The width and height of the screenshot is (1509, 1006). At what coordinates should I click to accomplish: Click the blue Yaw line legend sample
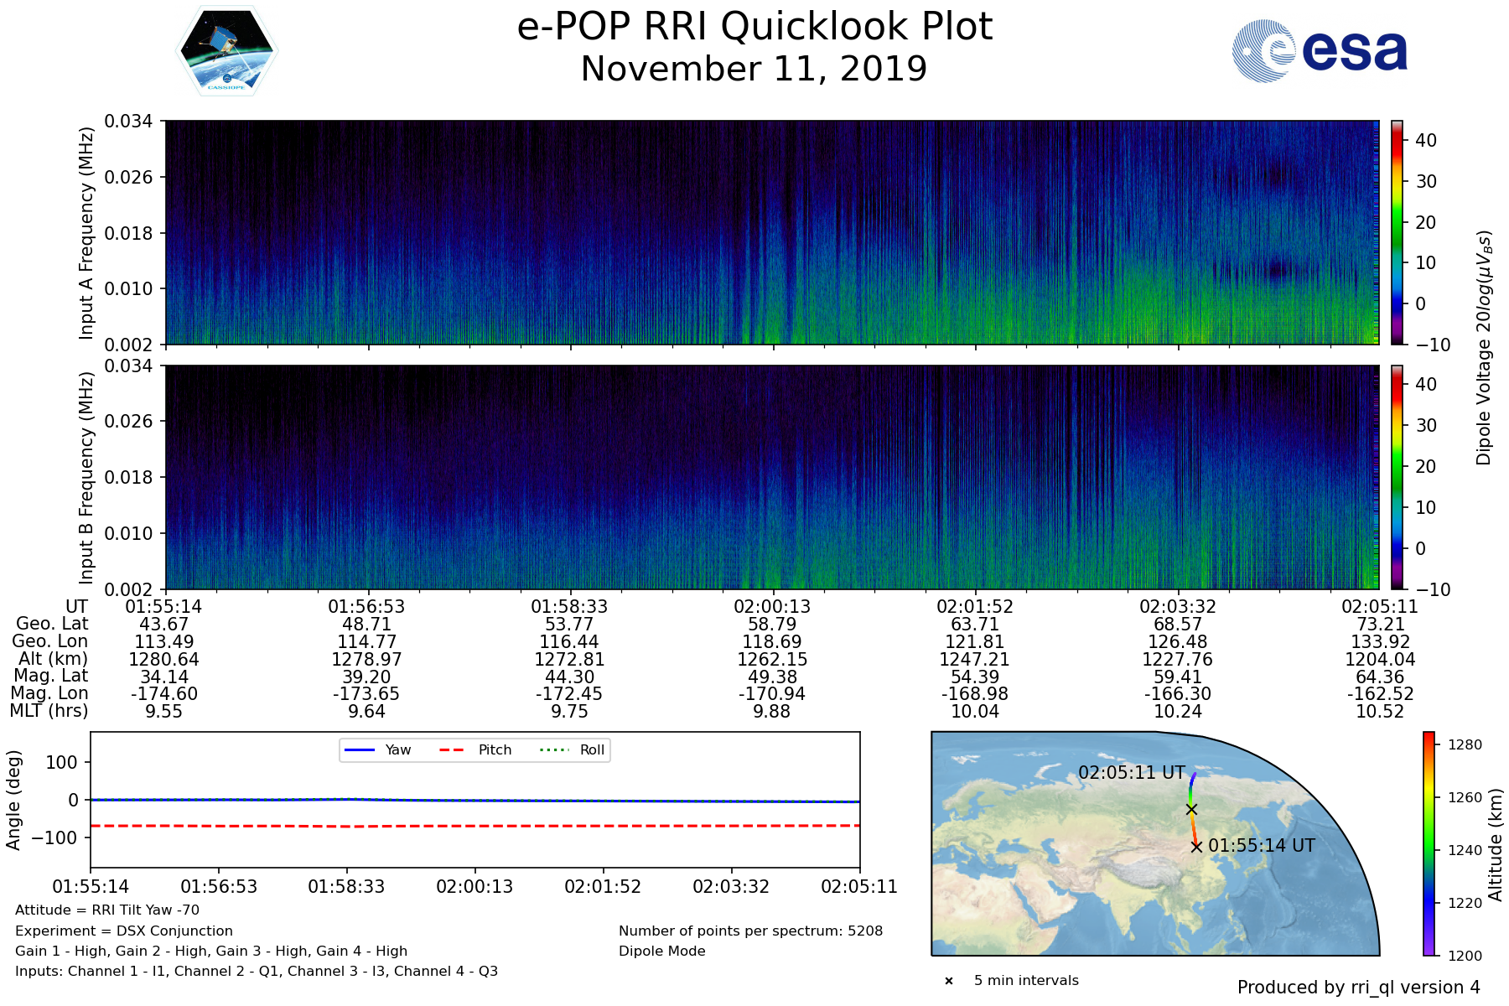point(359,749)
